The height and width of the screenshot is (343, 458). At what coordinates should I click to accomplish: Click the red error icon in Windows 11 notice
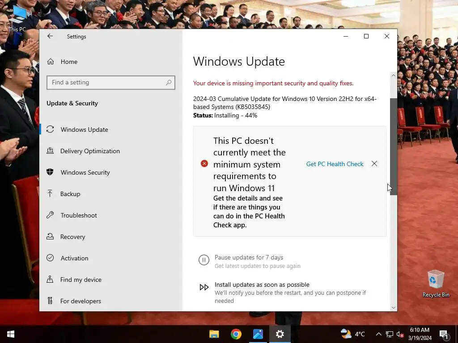point(204,163)
